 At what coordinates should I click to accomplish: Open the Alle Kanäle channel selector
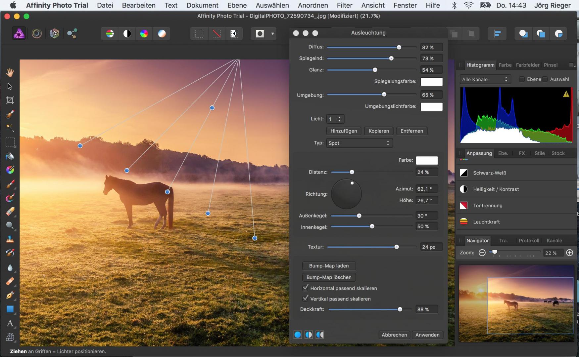point(485,79)
